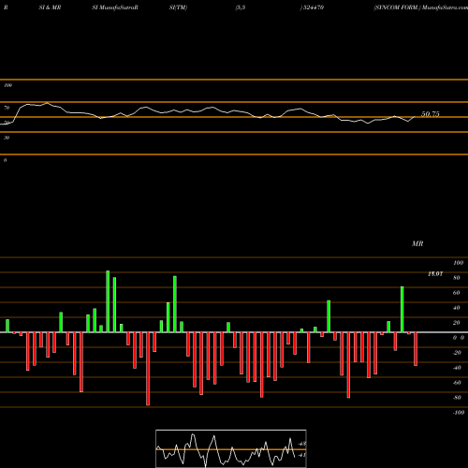Click the 100 label on left RSI scale
The width and height of the screenshot is (468, 468).
coord(7,85)
